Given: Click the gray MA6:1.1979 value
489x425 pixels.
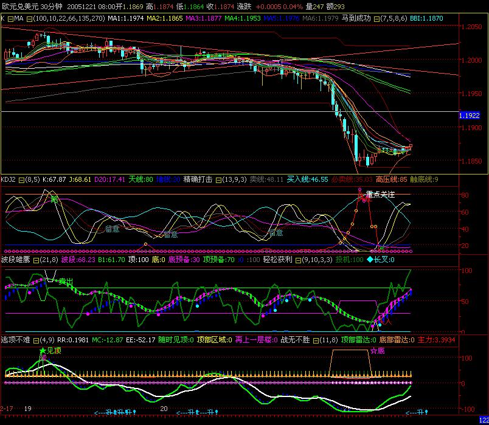Looking at the screenshot, I should [x=321, y=18].
